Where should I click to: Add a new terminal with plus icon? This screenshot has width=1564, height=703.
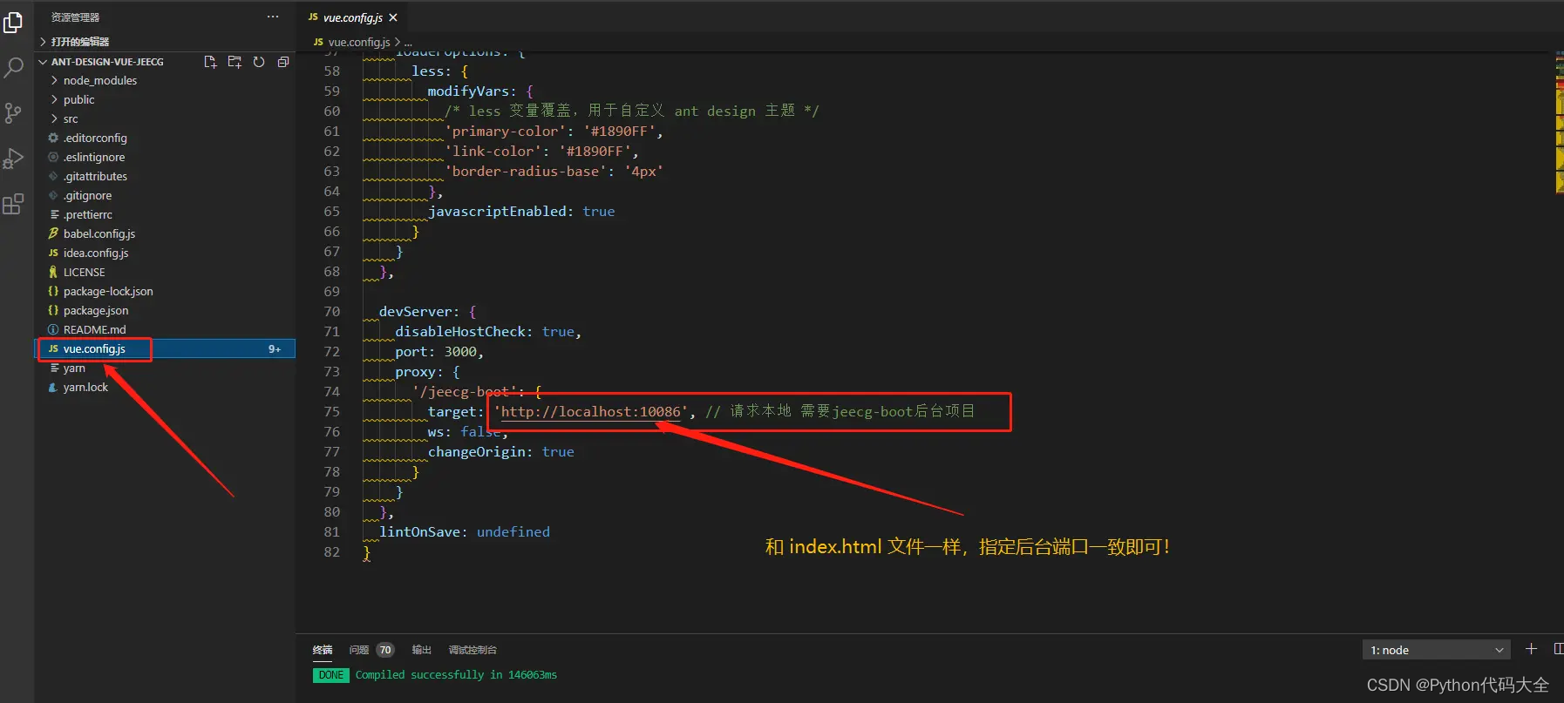coord(1531,649)
